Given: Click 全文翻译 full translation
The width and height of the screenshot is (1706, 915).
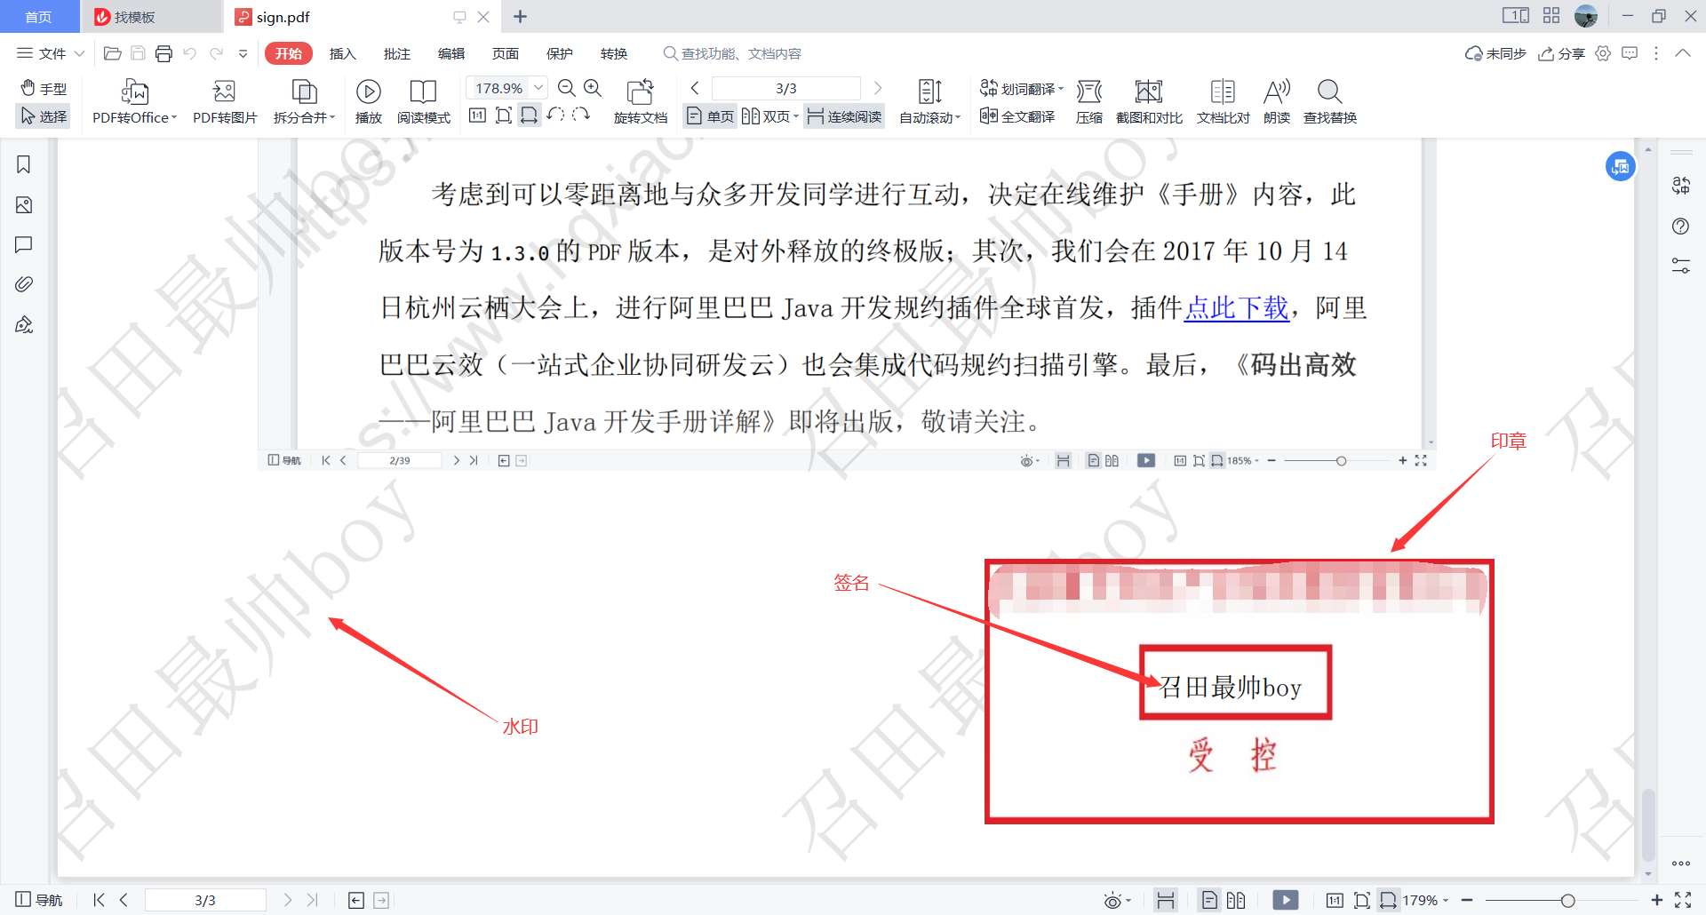Looking at the screenshot, I should [x=1017, y=116].
